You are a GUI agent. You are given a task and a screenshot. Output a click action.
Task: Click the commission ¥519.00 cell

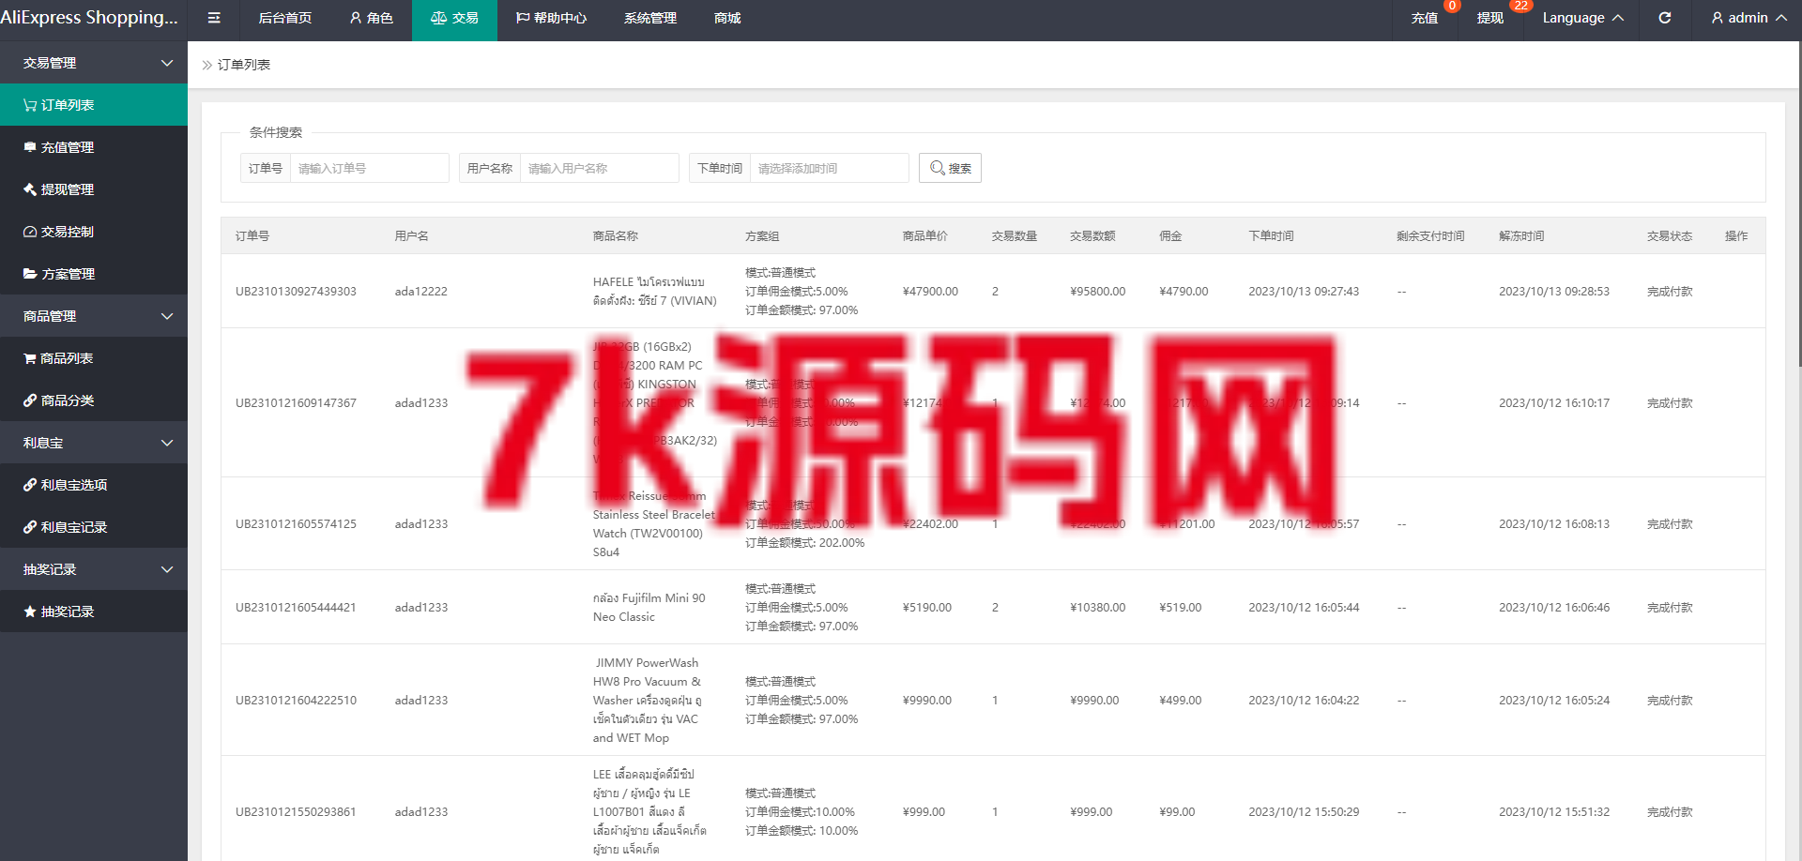tap(1180, 608)
